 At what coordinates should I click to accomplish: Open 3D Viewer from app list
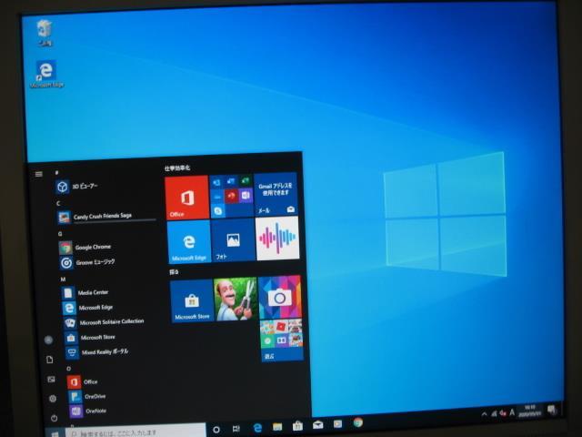click(x=77, y=186)
